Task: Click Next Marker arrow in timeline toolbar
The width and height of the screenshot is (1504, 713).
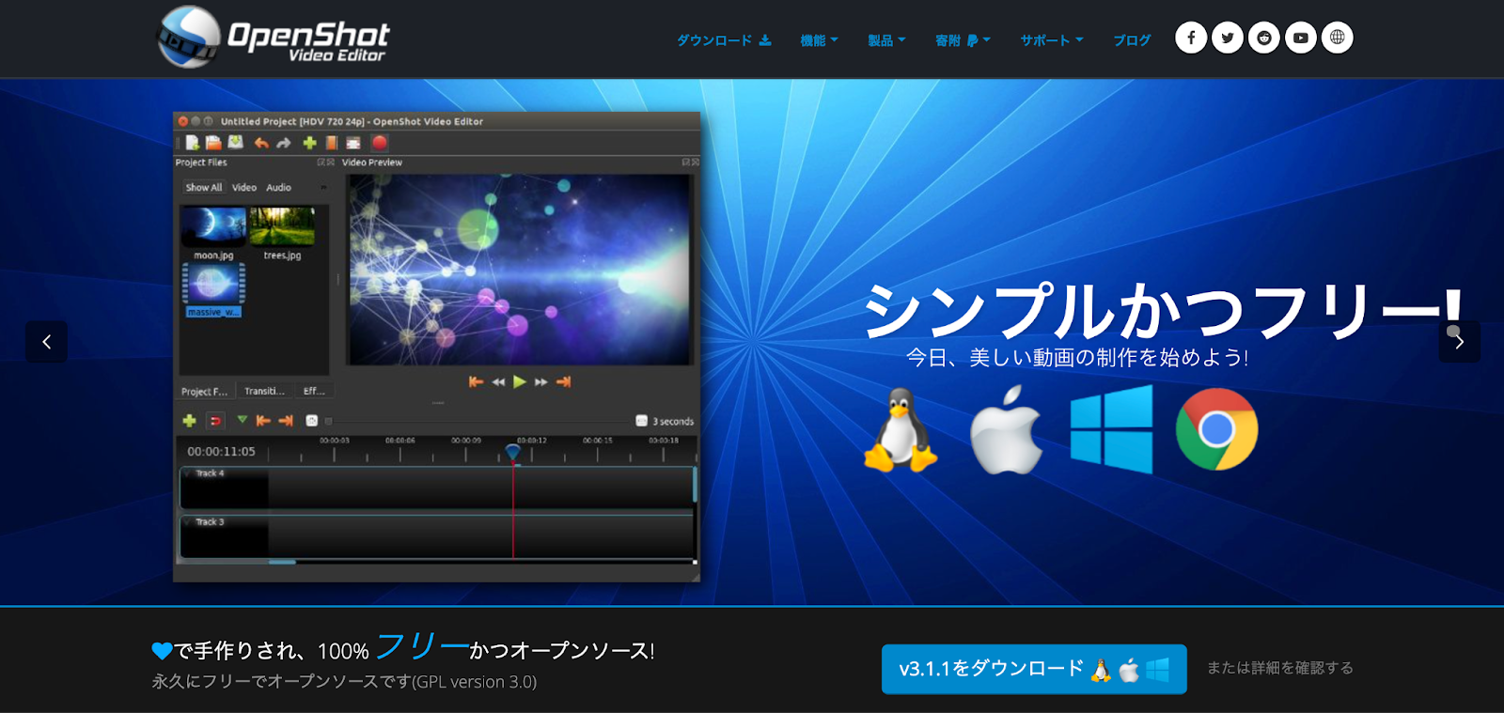Action: coord(286,421)
